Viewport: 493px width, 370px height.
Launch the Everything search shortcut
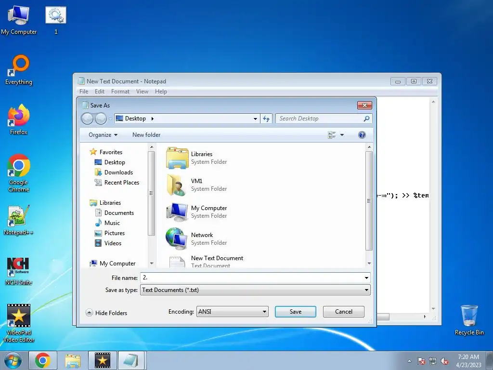(x=19, y=70)
